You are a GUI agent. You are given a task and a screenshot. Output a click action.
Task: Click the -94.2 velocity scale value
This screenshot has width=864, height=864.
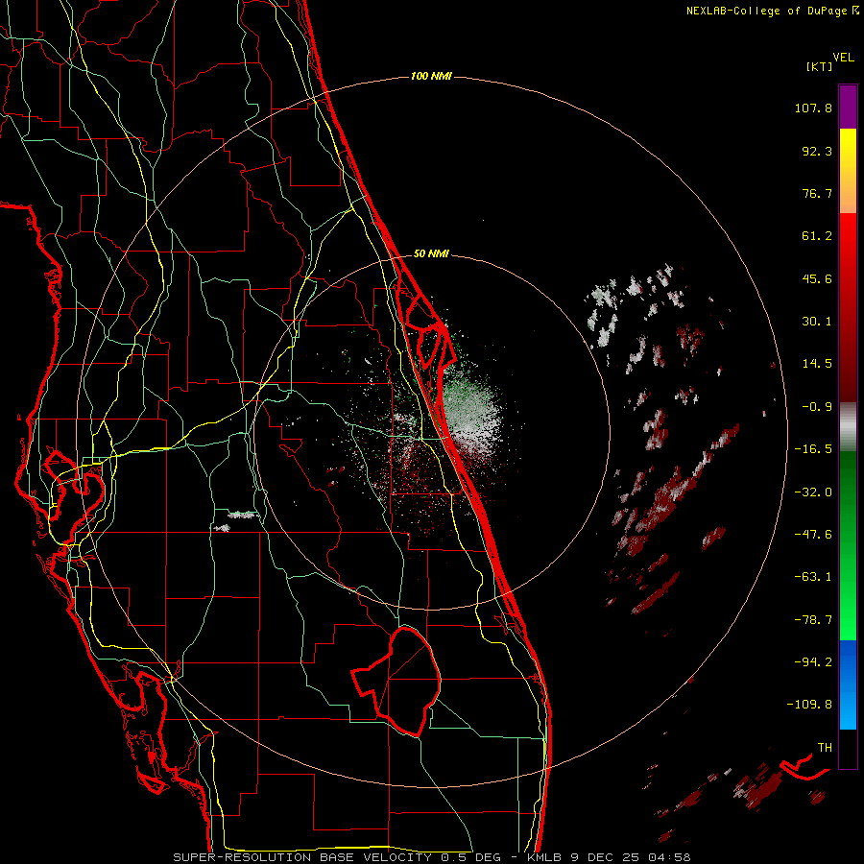813,662
